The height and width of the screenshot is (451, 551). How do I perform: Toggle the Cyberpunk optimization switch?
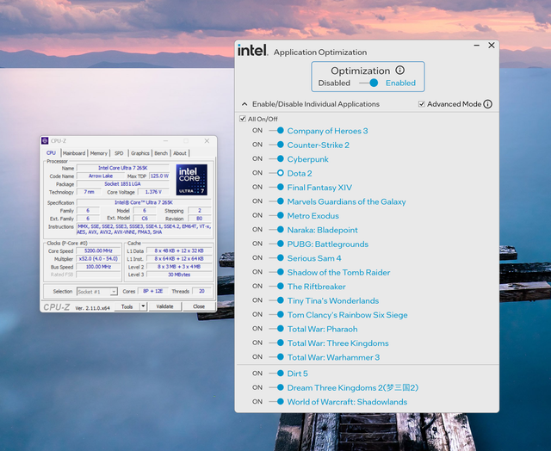[x=276, y=158]
